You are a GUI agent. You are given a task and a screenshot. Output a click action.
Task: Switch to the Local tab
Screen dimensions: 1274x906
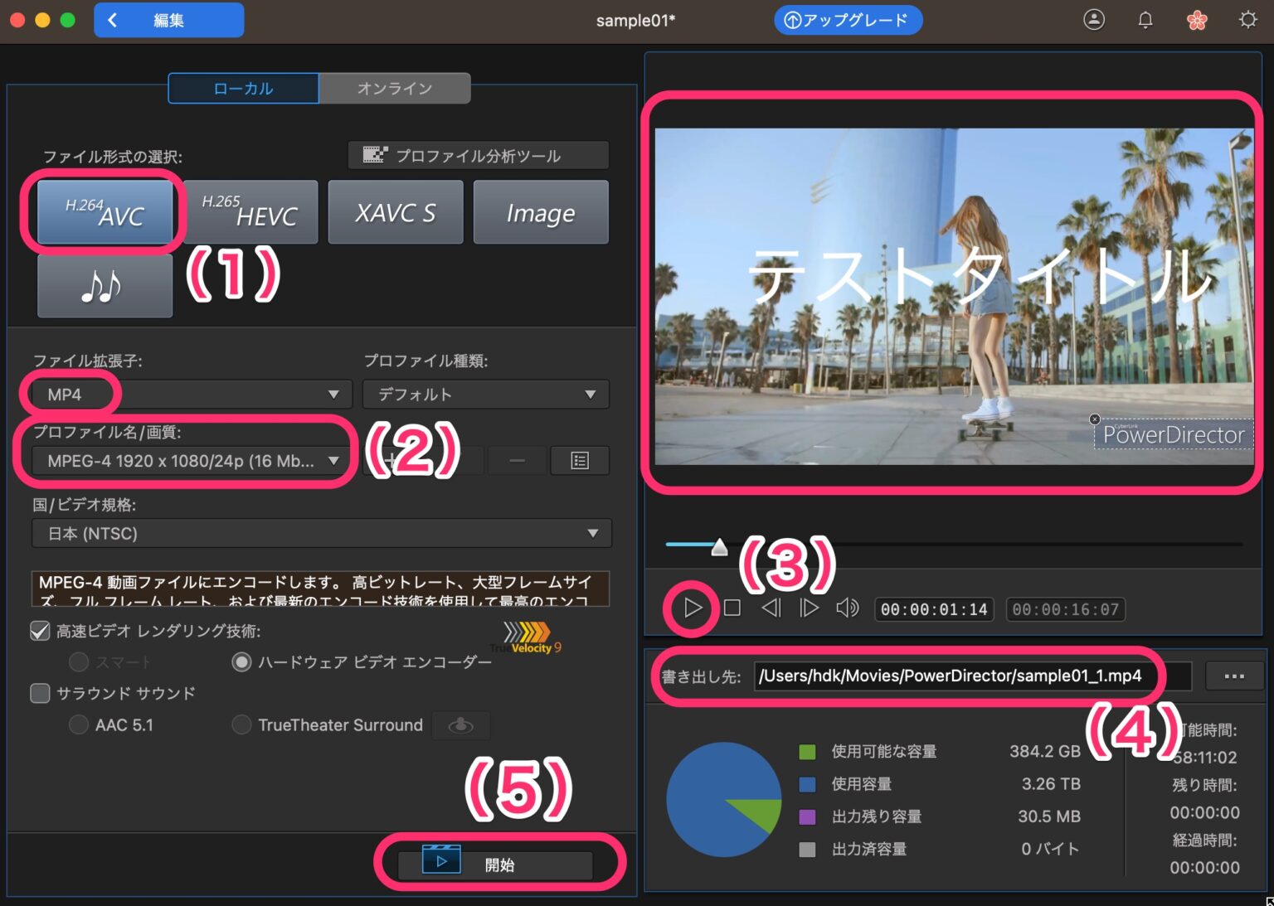pyautogui.click(x=243, y=88)
